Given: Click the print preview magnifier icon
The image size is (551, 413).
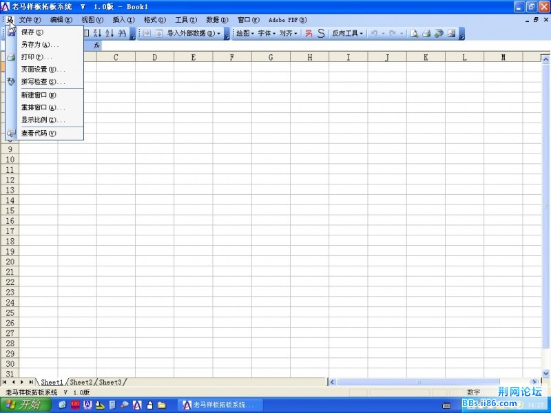Looking at the screenshot, I should tap(414, 33).
